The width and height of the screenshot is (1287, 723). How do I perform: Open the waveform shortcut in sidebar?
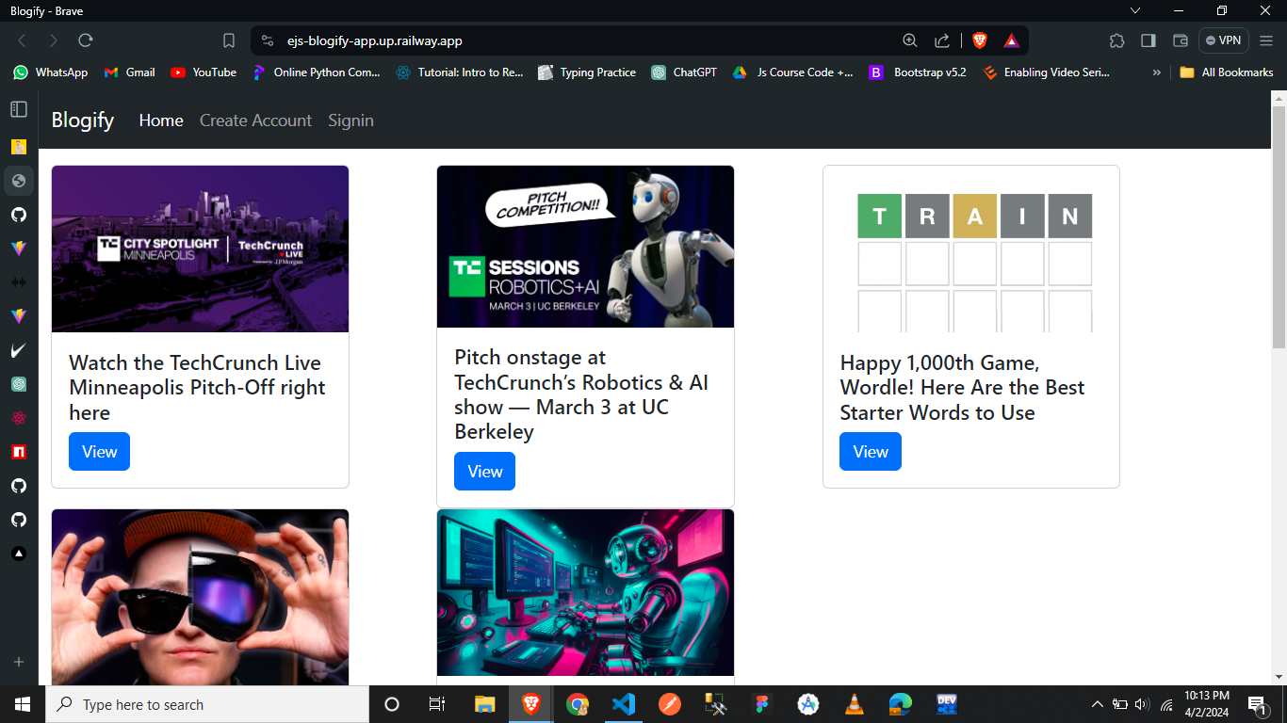(x=19, y=282)
